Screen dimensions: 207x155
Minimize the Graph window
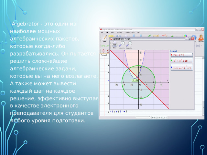coord(186,39)
